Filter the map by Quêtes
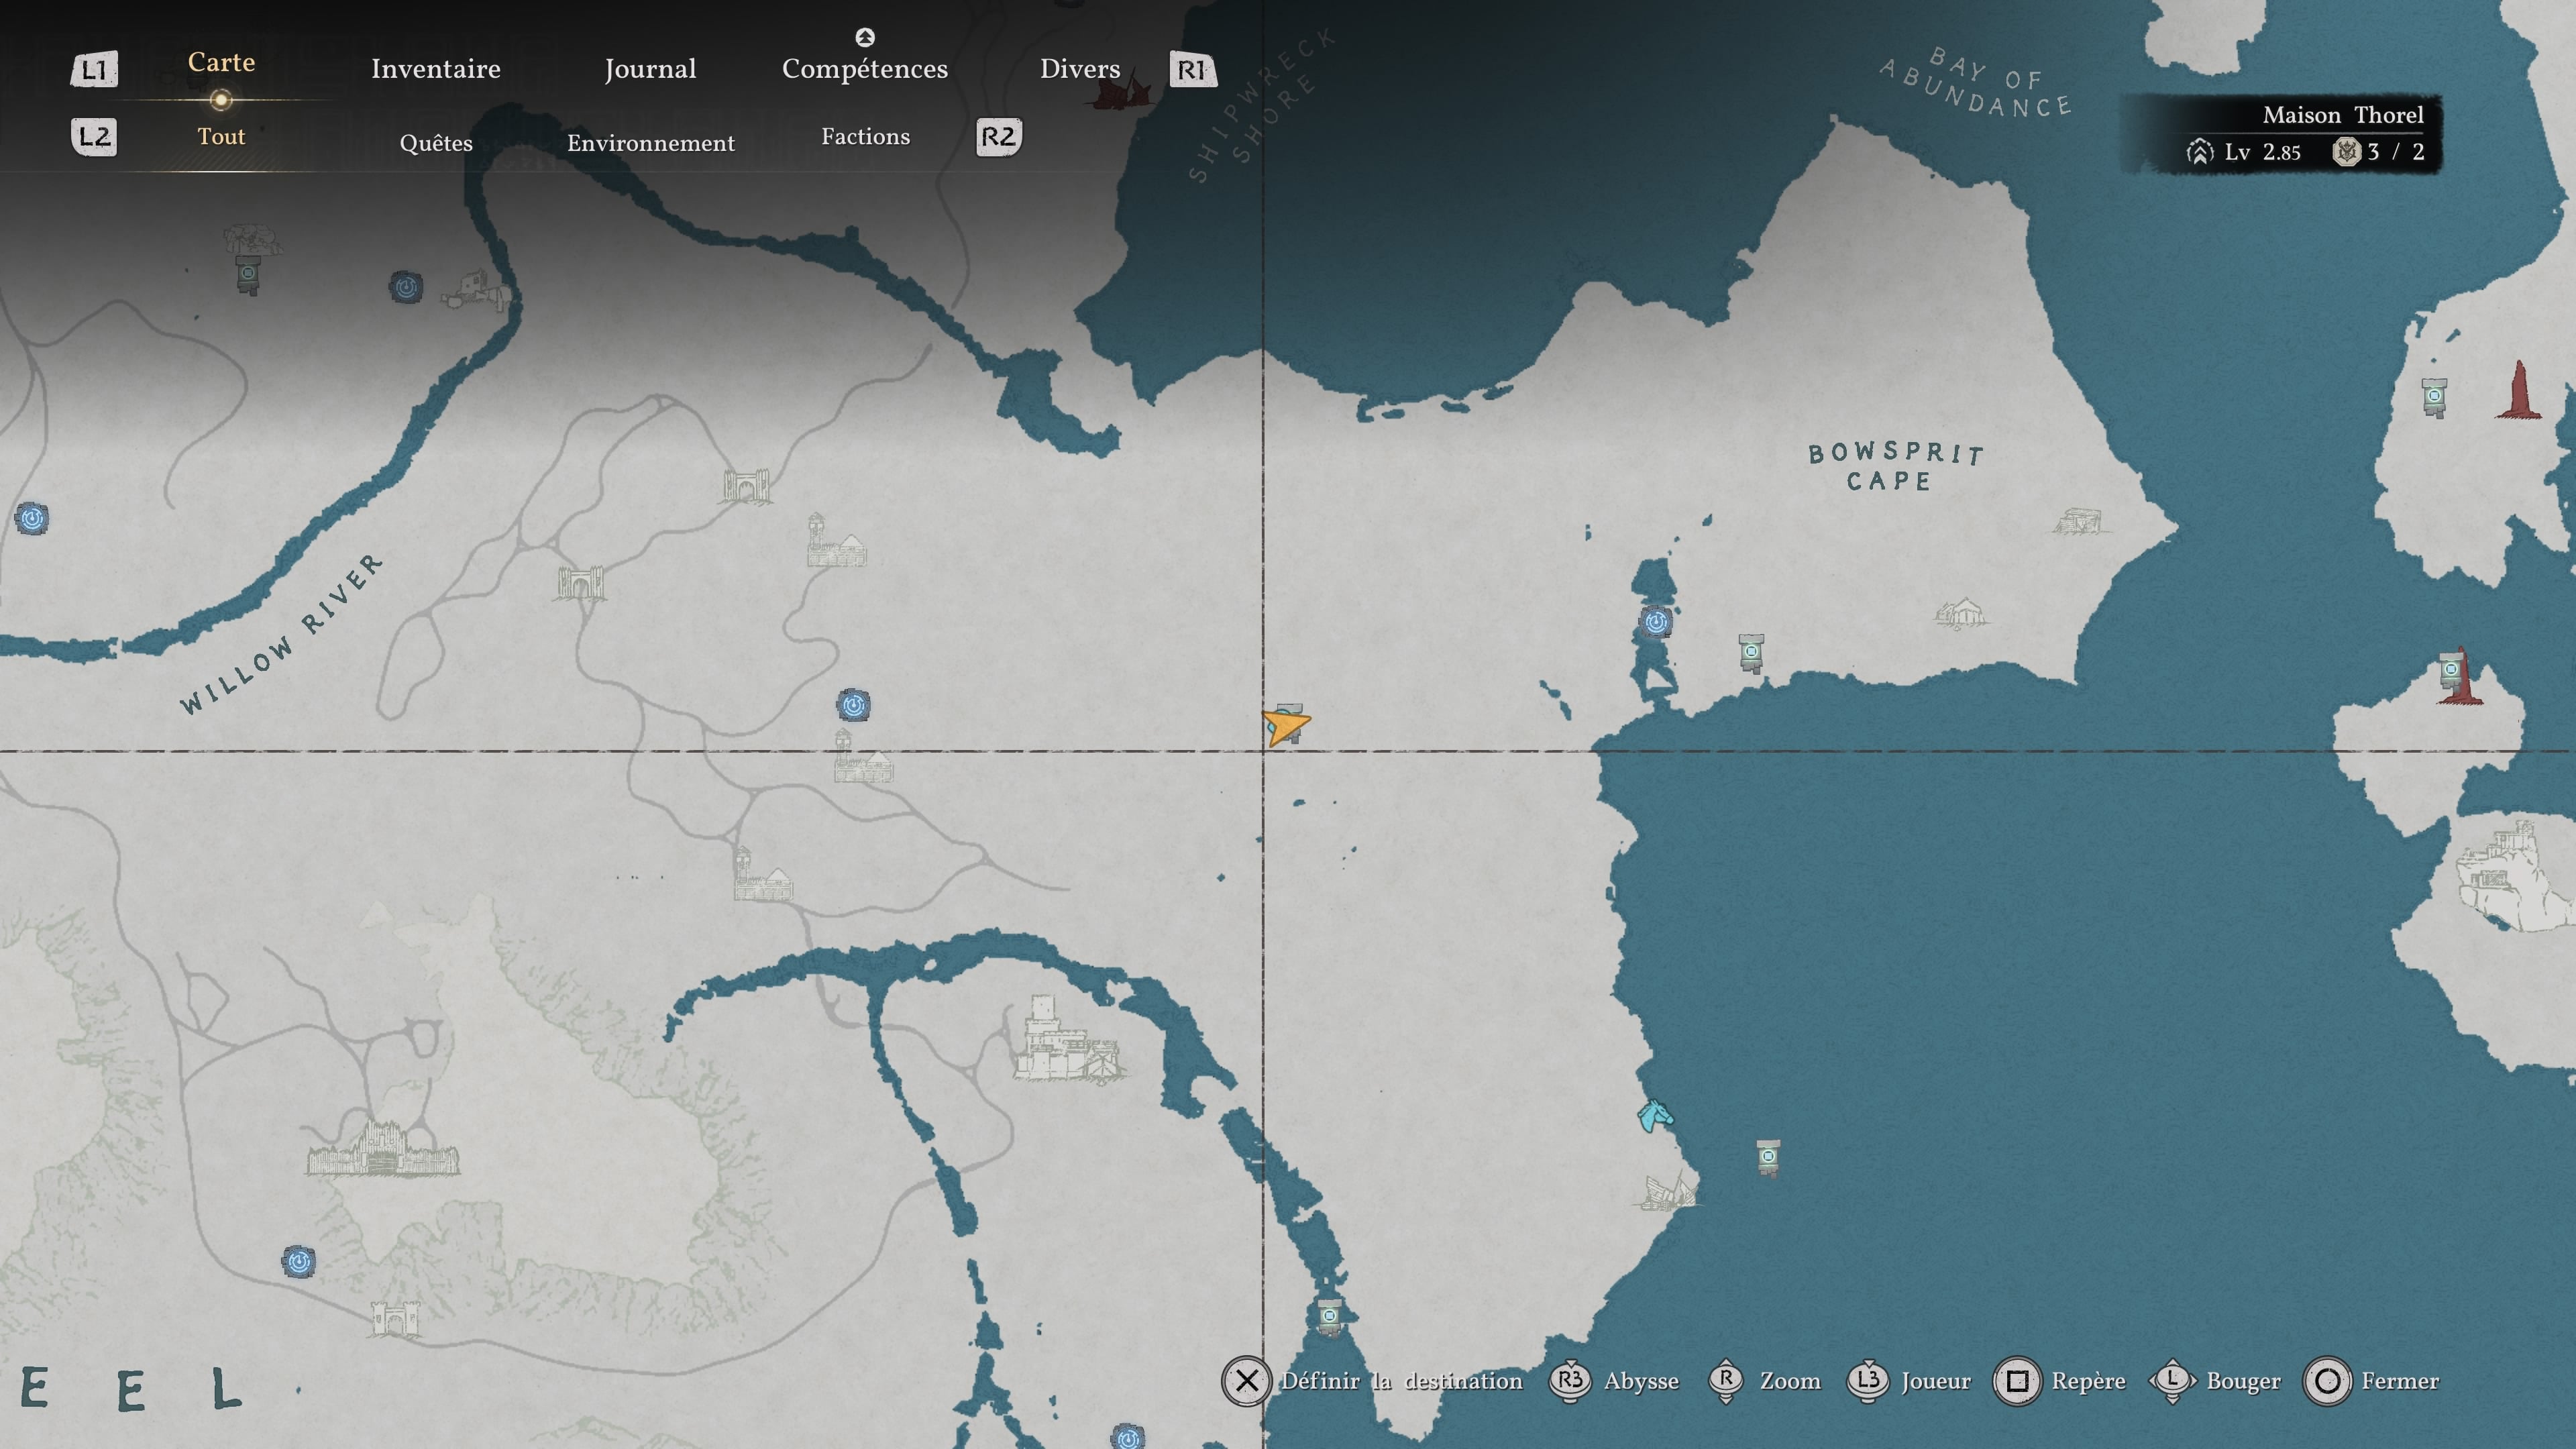The image size is (2576, 1449). click(436, 143)
